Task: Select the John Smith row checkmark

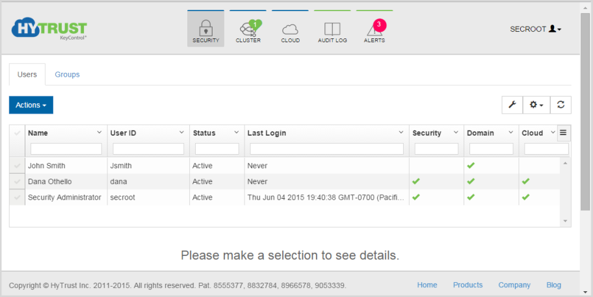Action: (17, 166)
